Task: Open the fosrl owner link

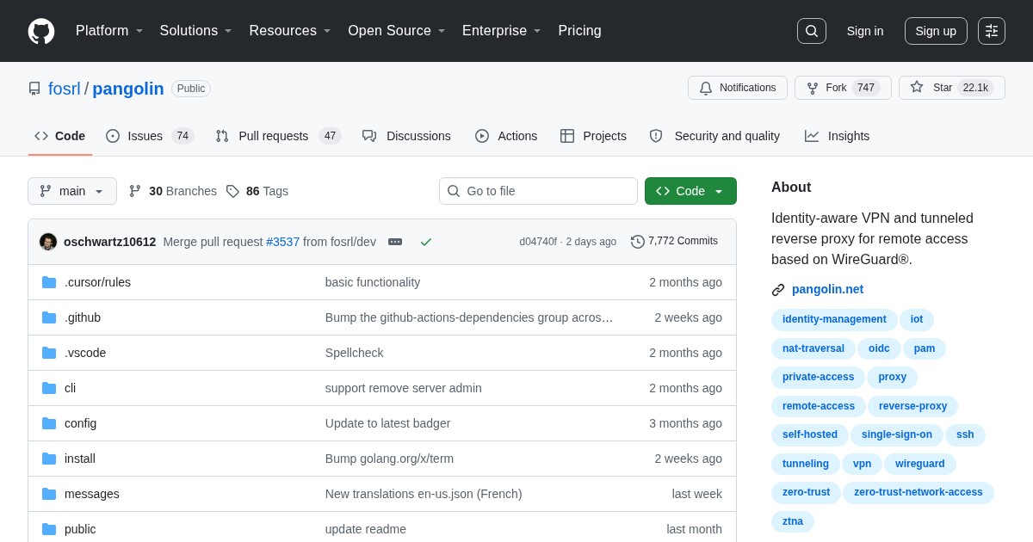Action: (65, 89)
